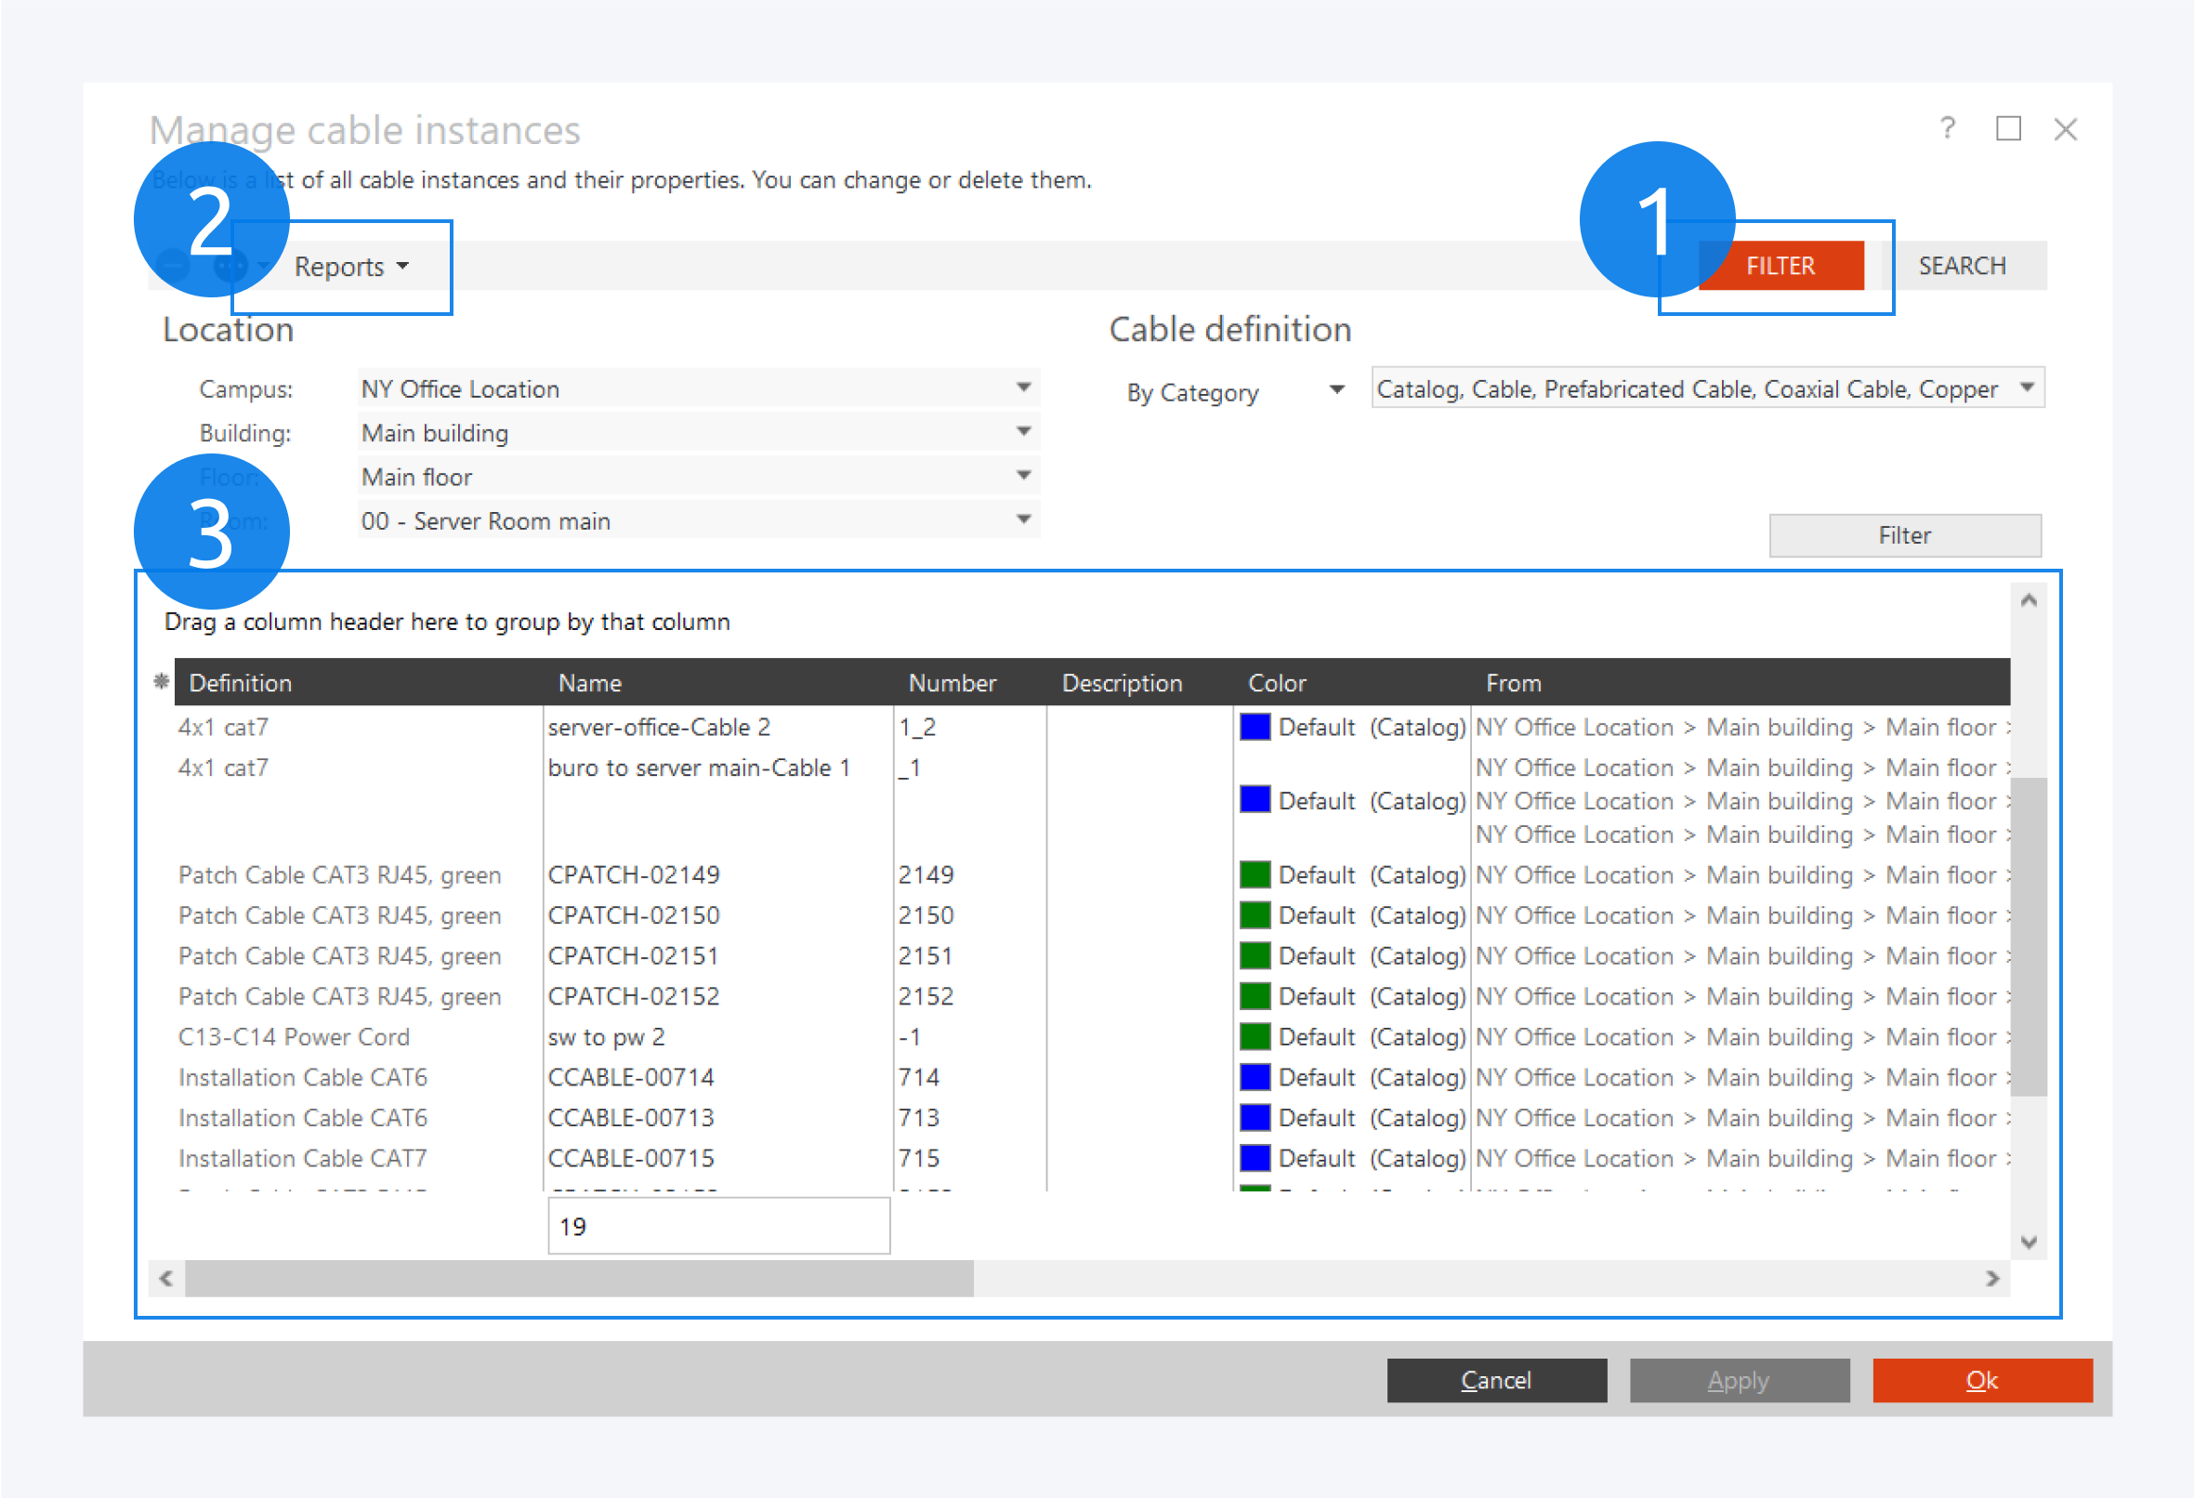Click the scroll up arrow of table
2194x1498 pixels.
click(2028, 600)
